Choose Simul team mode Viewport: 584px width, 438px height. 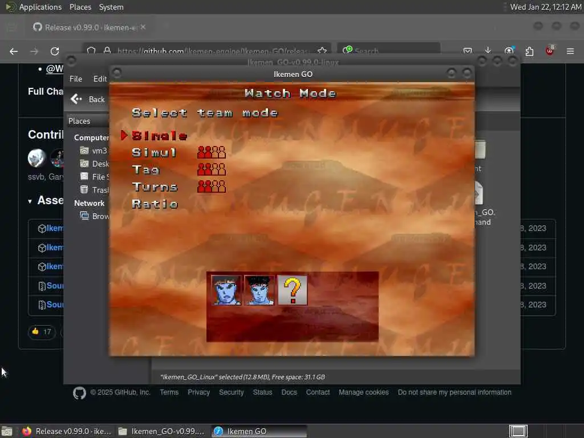(154, 153)
